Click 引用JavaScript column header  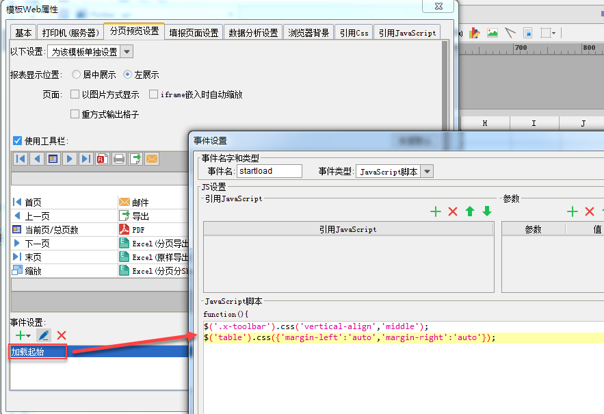click(x=348, y=229)
